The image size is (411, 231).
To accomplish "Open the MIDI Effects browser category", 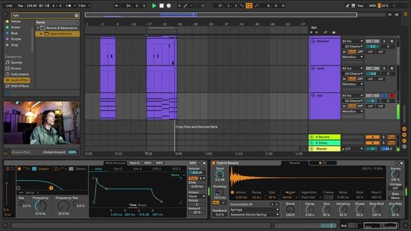I will (17, 86).
